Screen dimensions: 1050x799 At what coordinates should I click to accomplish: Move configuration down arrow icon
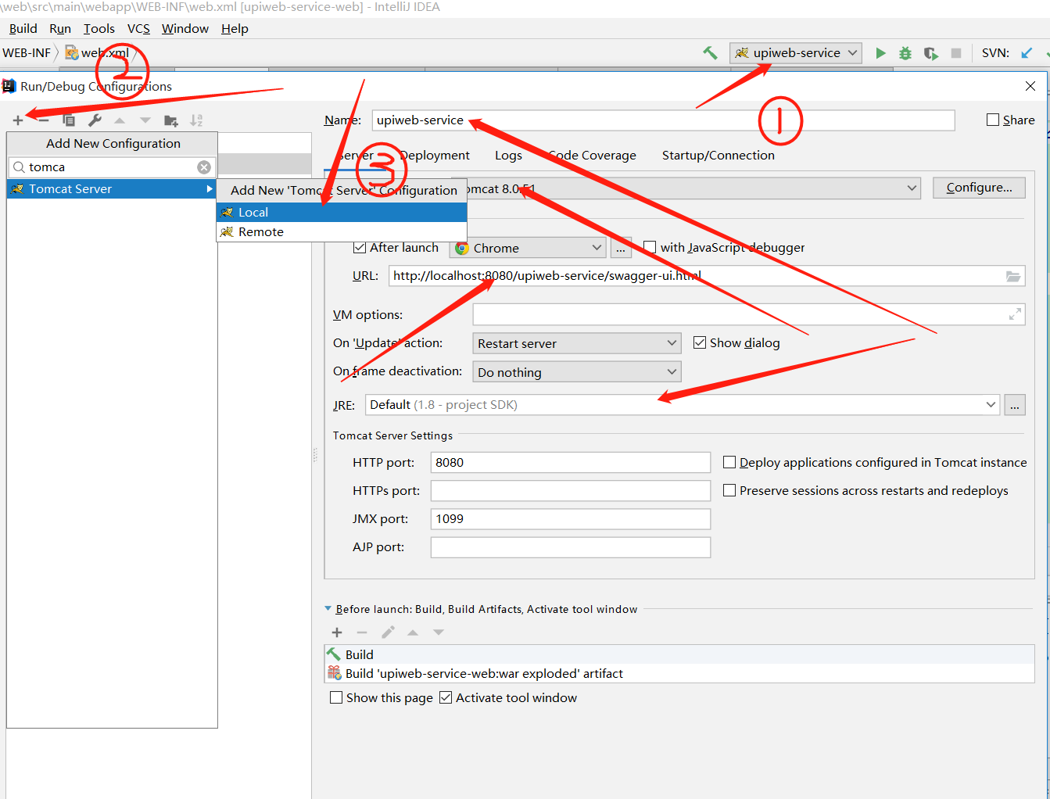[145, 120]
